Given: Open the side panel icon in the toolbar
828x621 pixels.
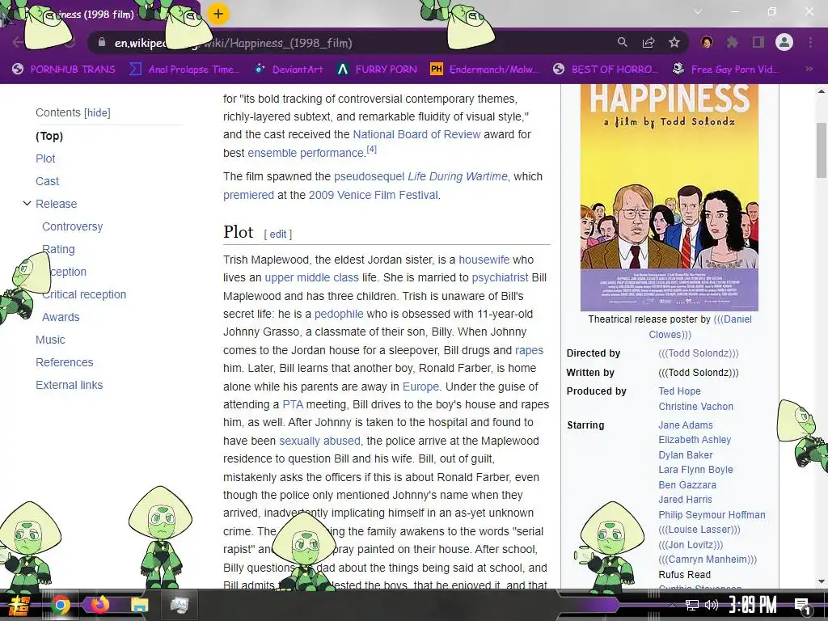Looking at the screenshot, I should click(758, 42).
